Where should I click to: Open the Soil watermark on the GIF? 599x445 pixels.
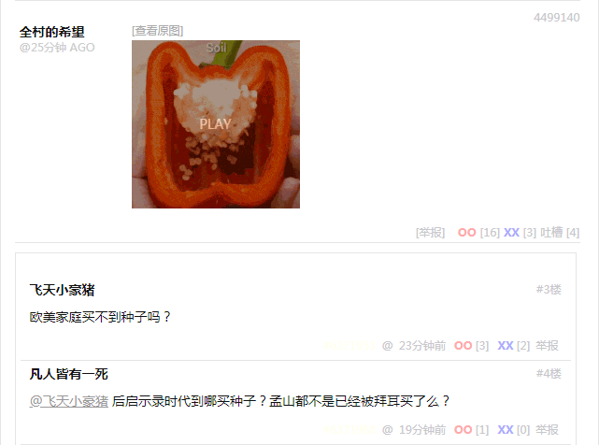coord(216,48)
